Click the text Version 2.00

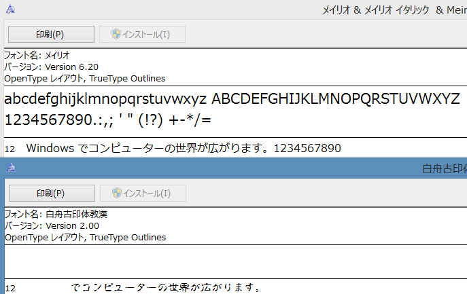(x=72, y=226)
